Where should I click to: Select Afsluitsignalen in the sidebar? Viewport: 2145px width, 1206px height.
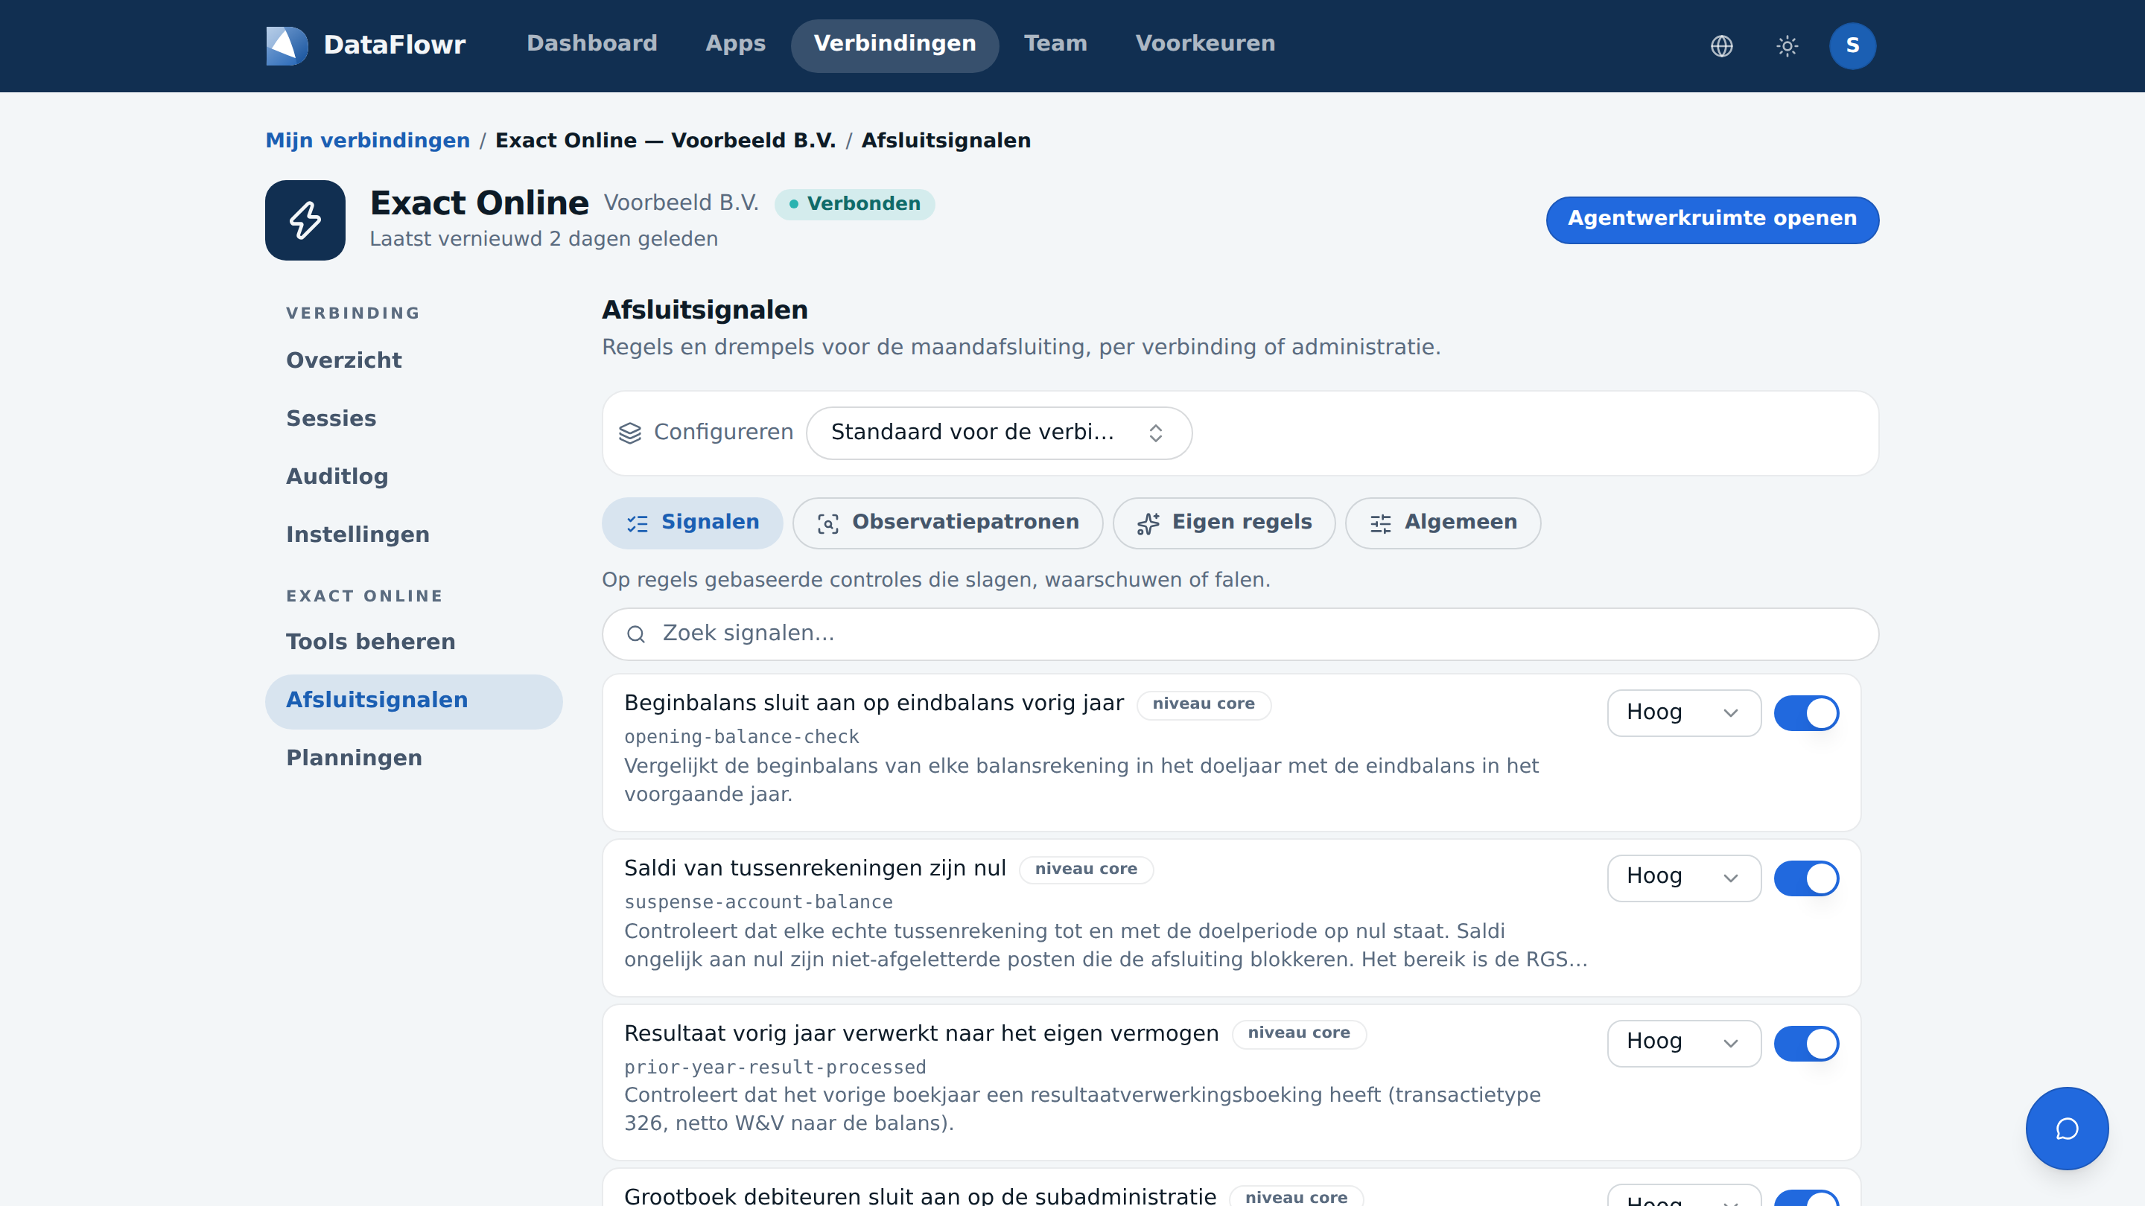coord(414,701)
